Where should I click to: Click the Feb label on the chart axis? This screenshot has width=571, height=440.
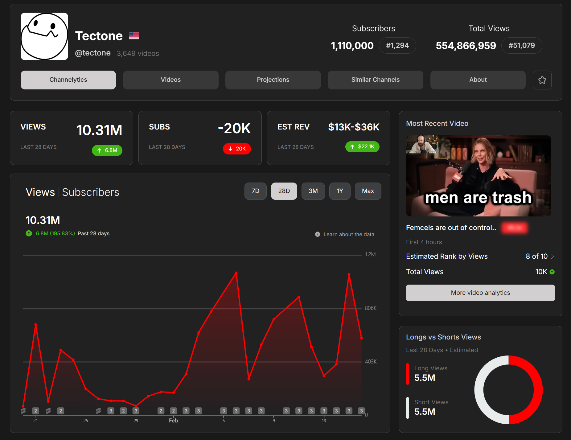(x=174, y=421)
